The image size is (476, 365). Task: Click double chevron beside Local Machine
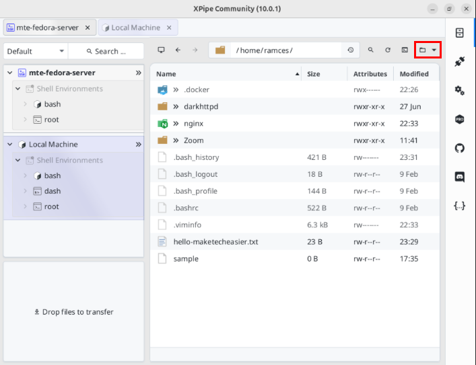click(139, 145)
